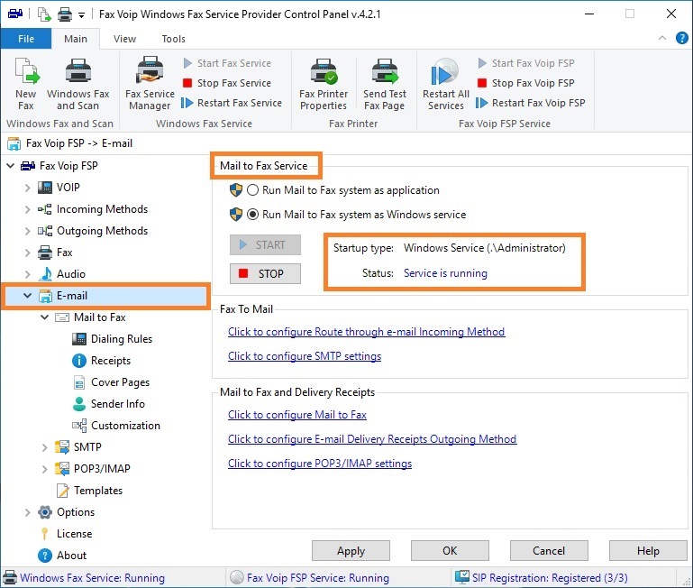This screenshot has height=588, width=693.
Task: Expand the SMTP node chevron
Action: click(x=45, y=447)
